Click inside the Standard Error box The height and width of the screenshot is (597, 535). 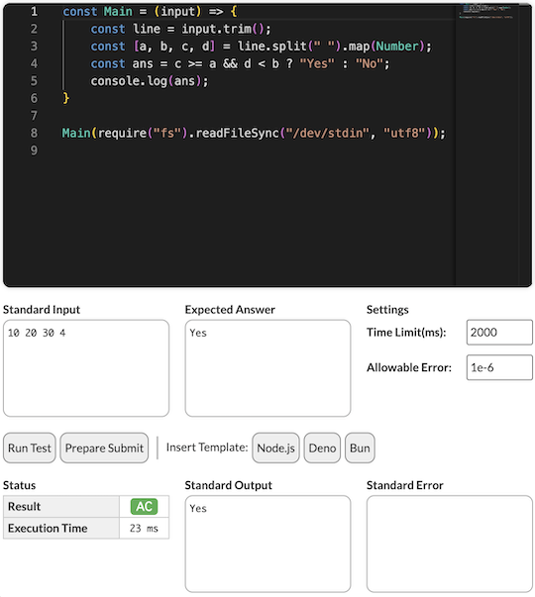(450, 544)
